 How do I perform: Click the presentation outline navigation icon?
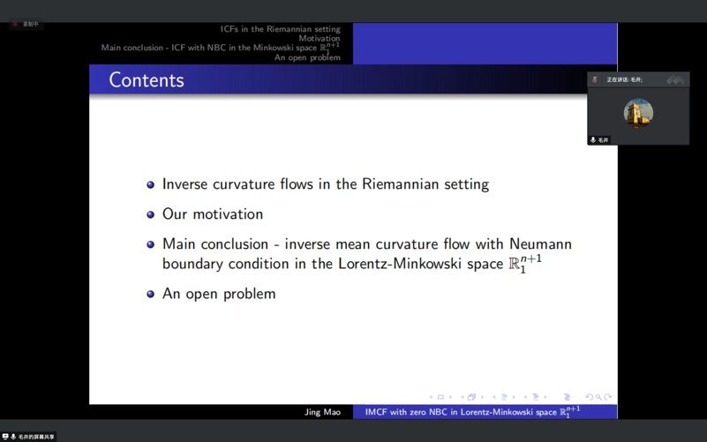click(x=567, y=397)
